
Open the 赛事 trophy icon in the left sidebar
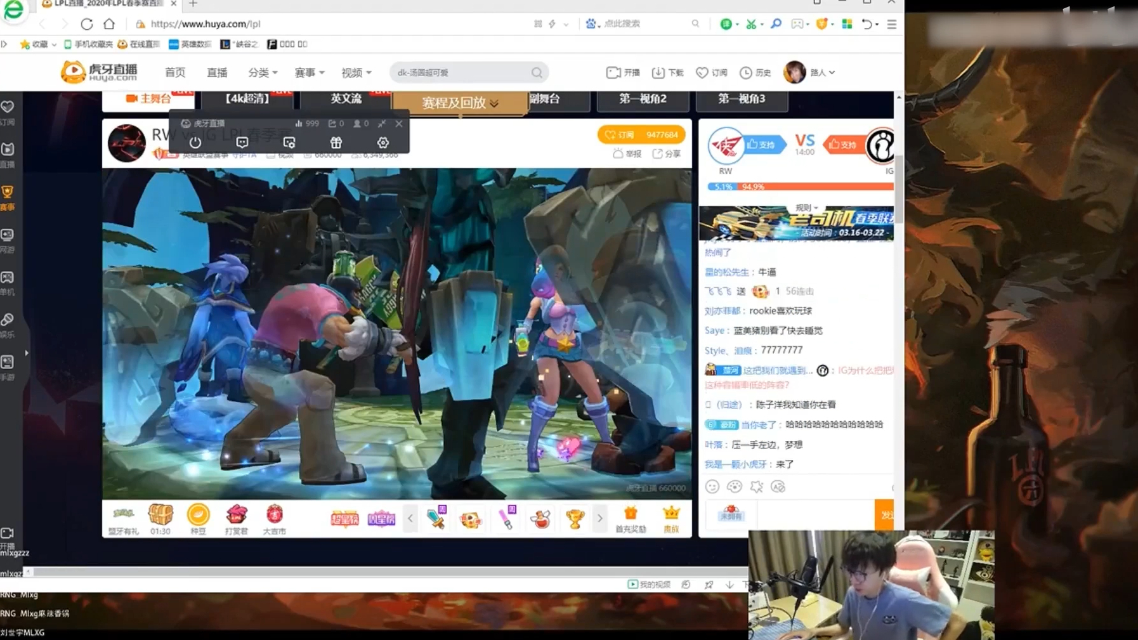coord(8,192)
